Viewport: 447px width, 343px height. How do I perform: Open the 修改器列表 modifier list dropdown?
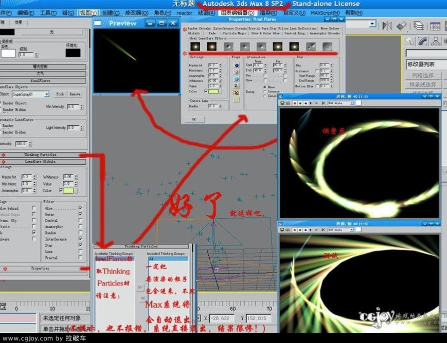coord(427,64)
